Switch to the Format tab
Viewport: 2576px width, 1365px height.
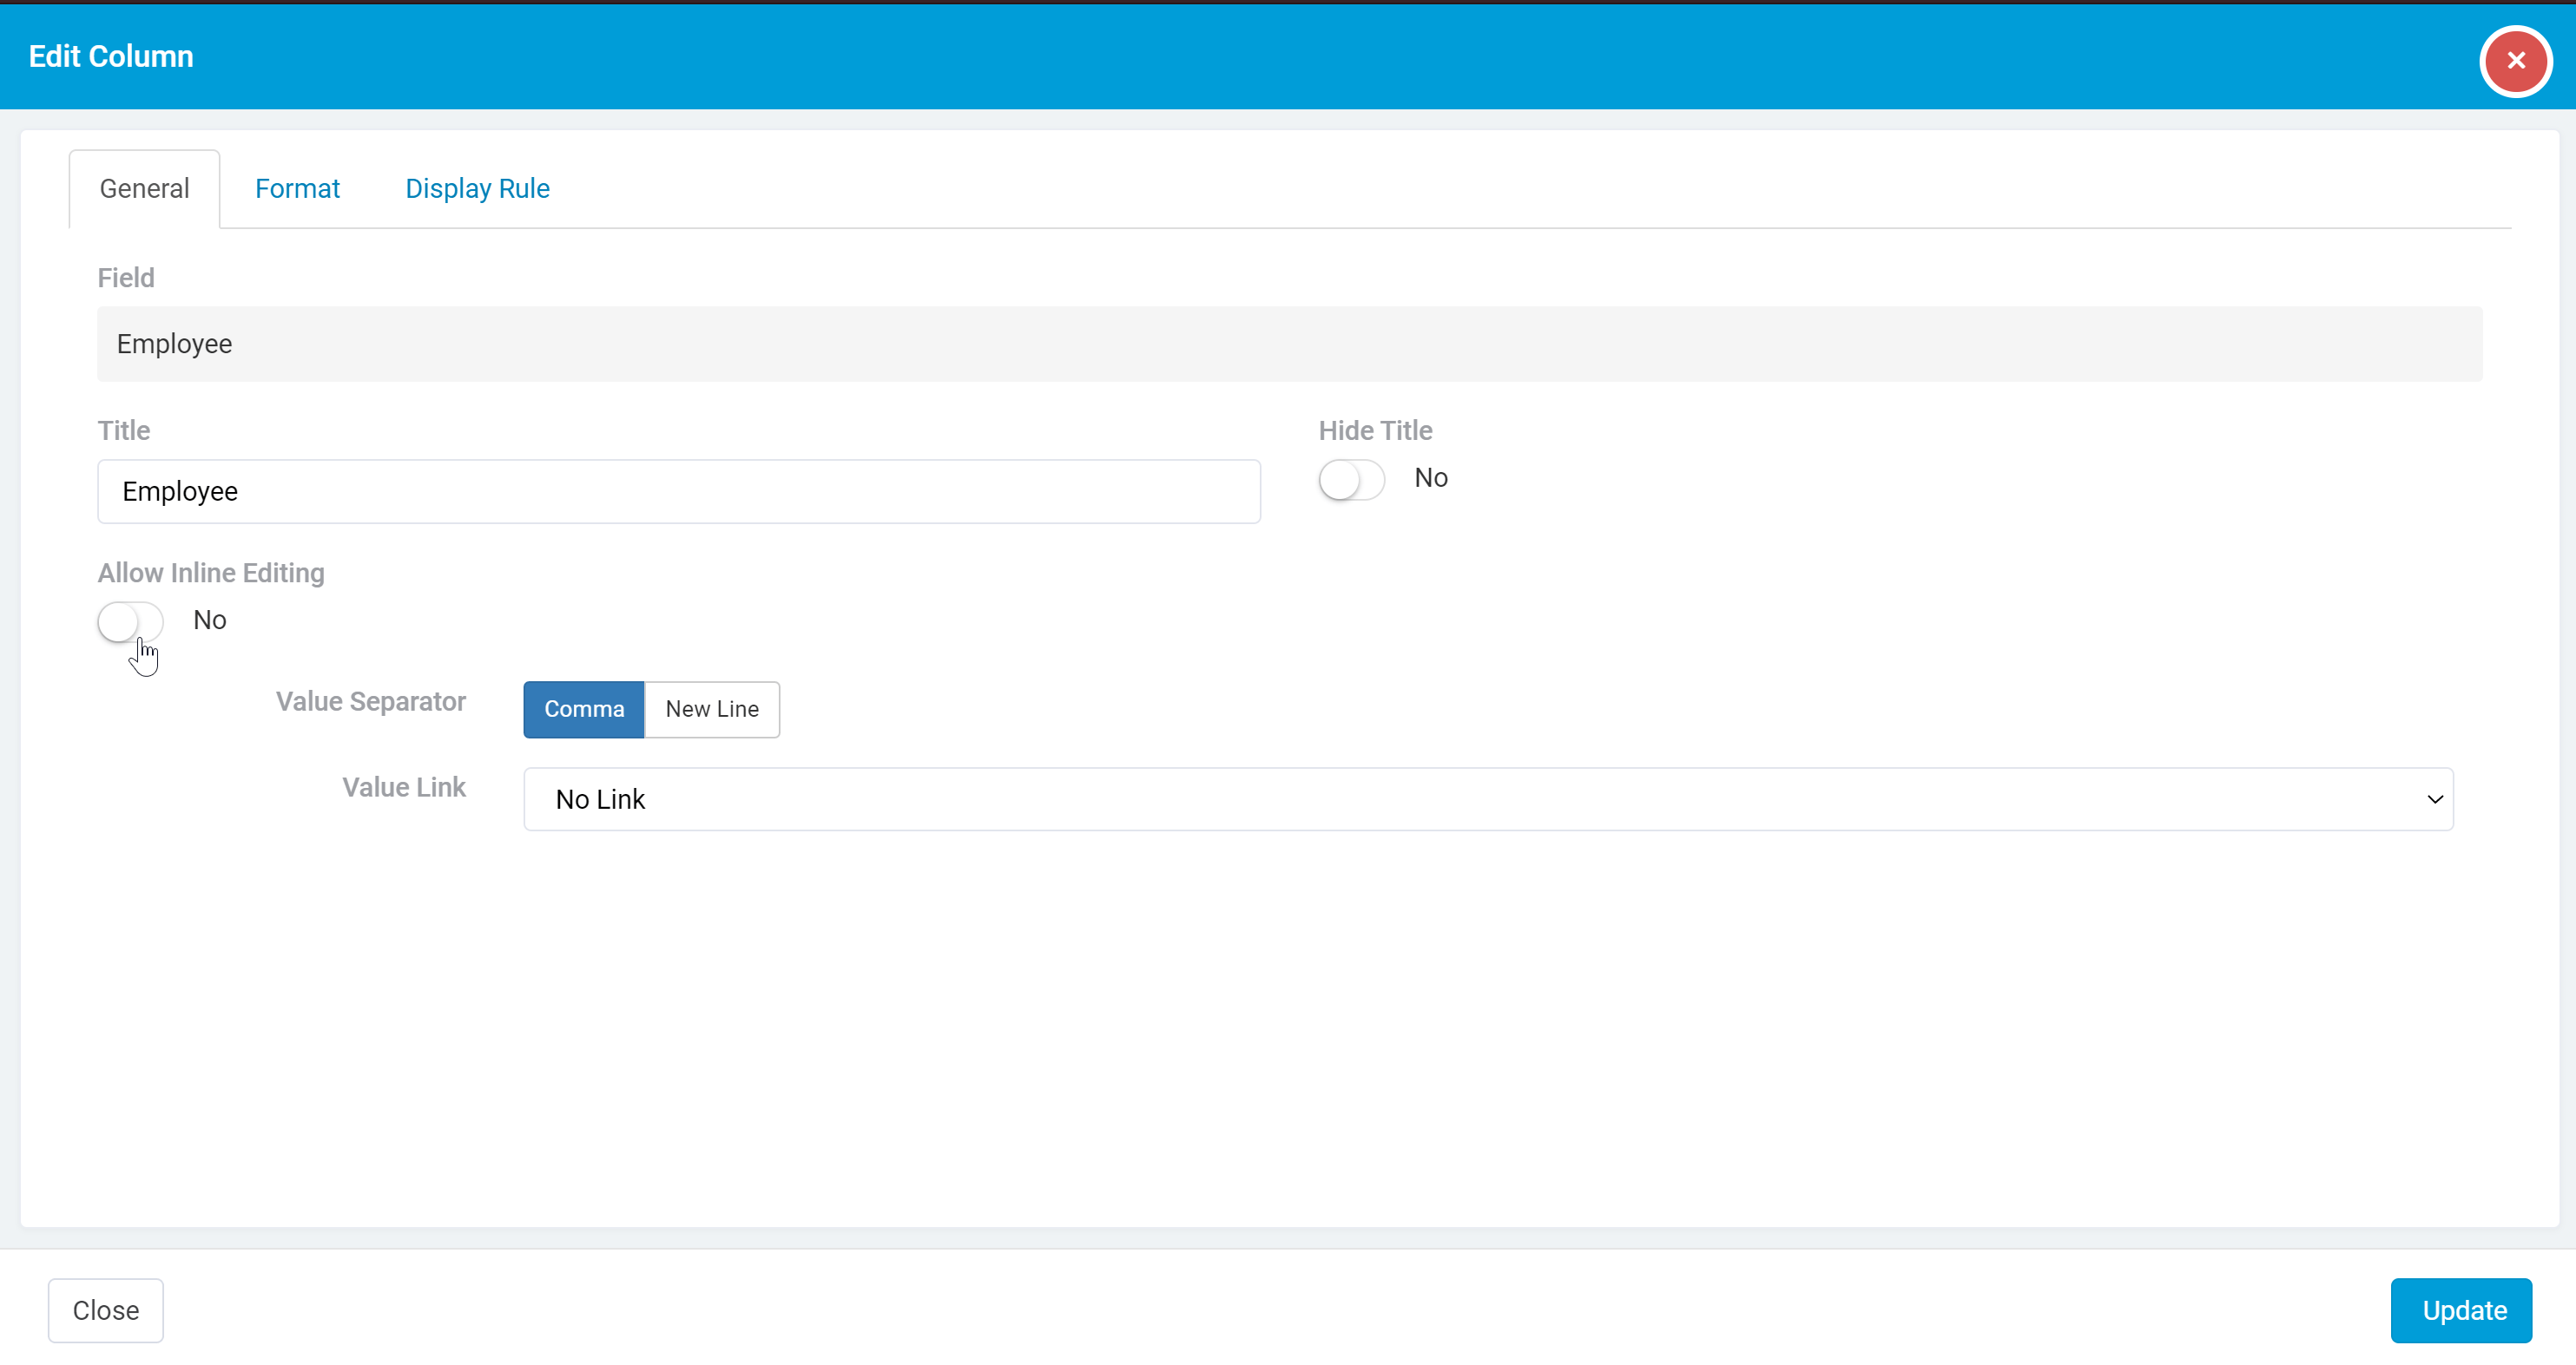pyautogui.click(x=297, y=189)
